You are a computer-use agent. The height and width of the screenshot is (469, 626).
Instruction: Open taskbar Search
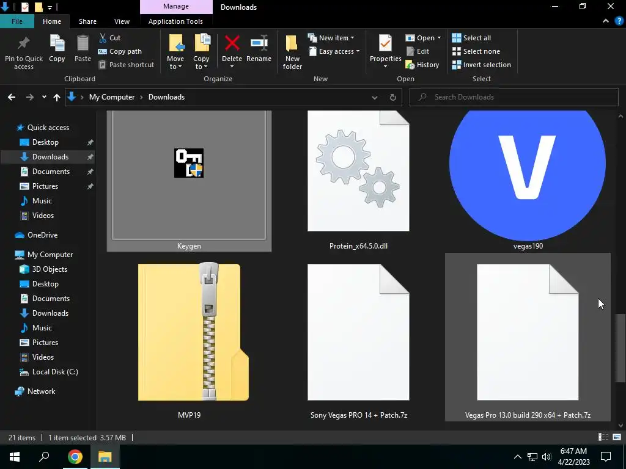tap(44, 457)
